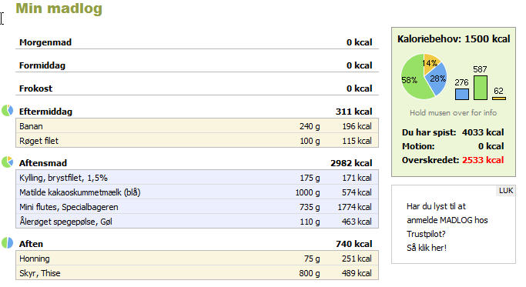Click the Honning food row
Screen dimensions: 526x287
[x=197, y=259]
